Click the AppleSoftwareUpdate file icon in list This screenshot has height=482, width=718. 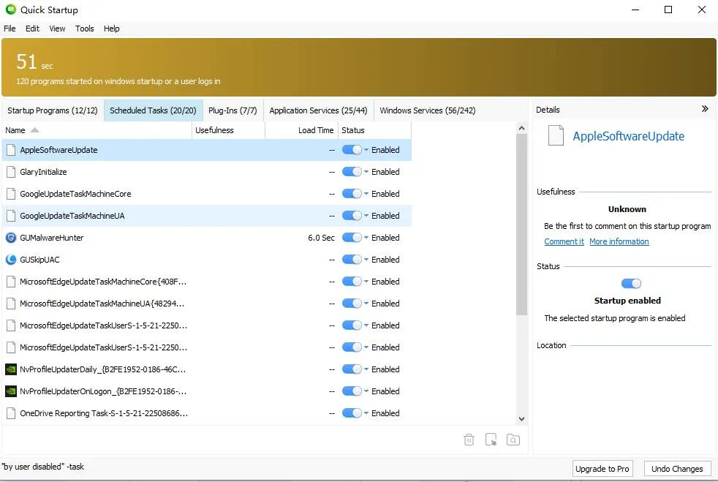coord(11,150)
